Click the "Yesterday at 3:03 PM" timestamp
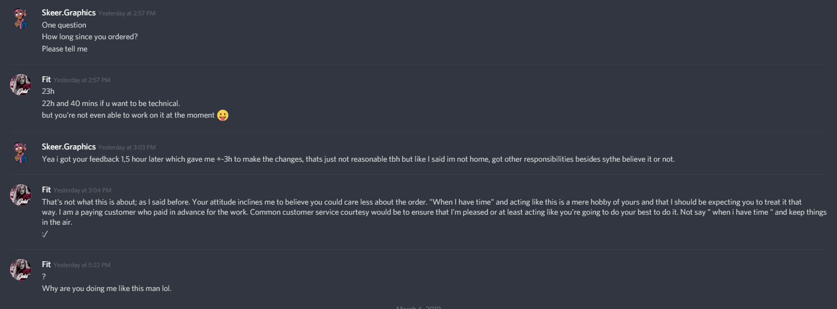Viewport: 837px width, 309px height. pos(127,147)
